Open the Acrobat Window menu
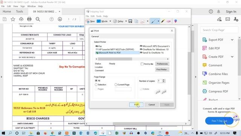The height and width of the screenshot is (136, 241). pos(31,6)
